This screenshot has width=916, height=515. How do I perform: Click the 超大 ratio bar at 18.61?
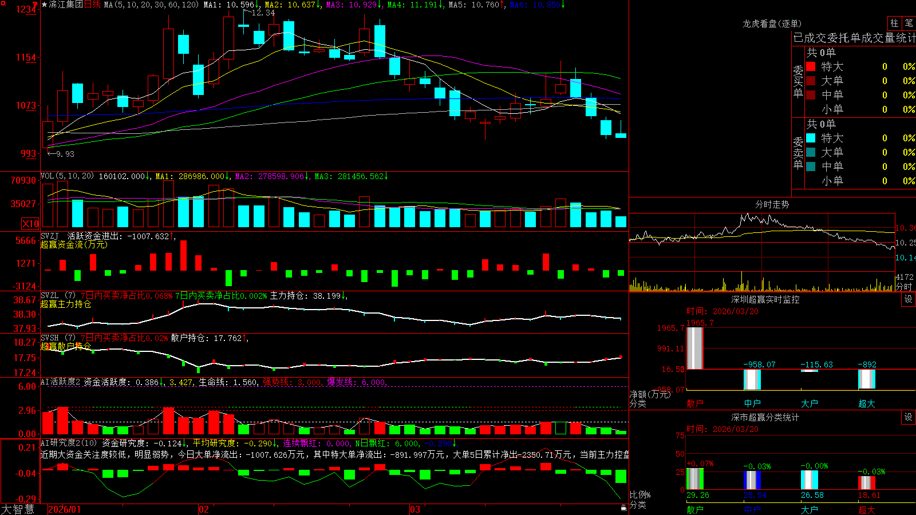coord(866,483)
